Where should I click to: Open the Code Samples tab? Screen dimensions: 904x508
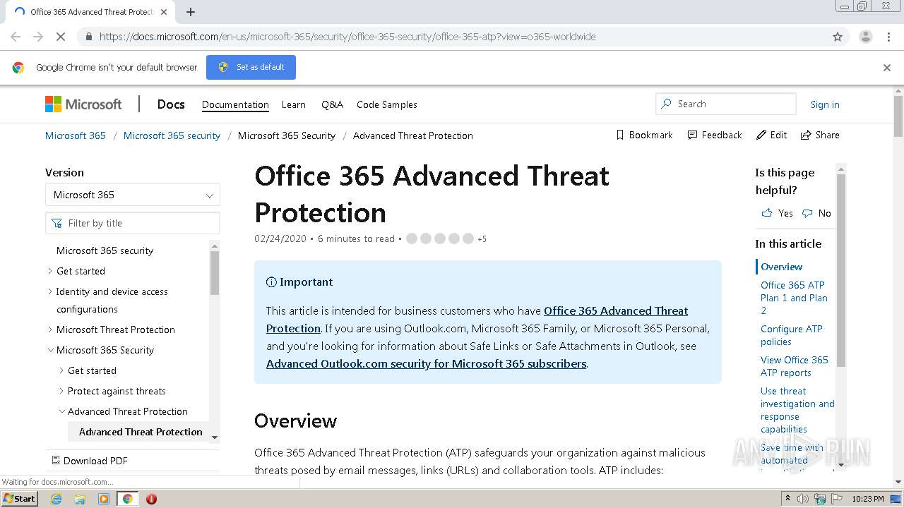click(387, 104)
